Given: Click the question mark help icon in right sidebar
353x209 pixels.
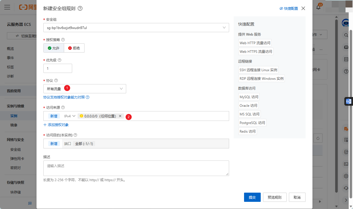Looking at the screenshot, I should [346, 71].
